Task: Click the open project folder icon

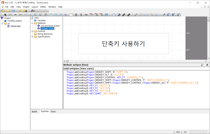Action: point(3,11)
